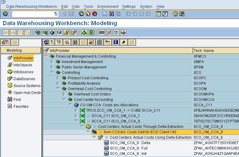Expand the Product Cost Controlling node
The height and width of the screenshot is (157, 239).
(x=58, y=78)
